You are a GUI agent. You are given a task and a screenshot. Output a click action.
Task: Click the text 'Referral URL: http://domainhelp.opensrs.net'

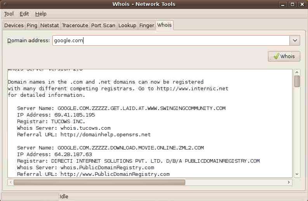(x=84, y=135)
